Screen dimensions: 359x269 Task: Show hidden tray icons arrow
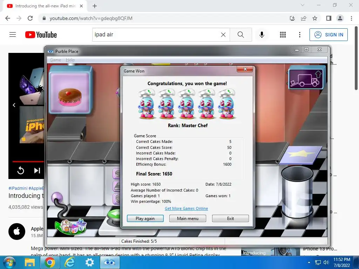(x=309, y=262)
